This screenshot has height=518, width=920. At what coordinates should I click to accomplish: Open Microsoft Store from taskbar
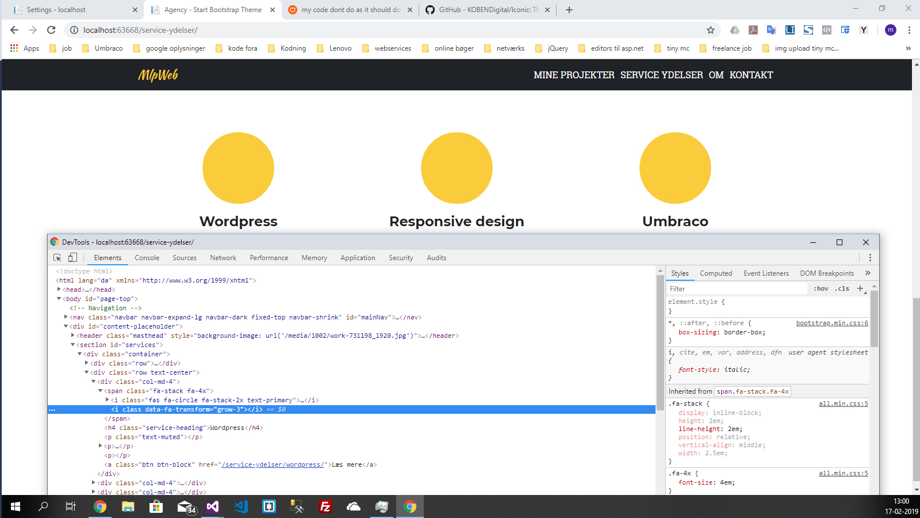(156, 506)
